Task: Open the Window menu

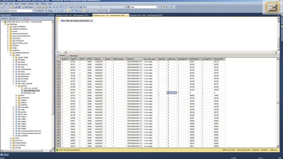Action: click(43, 4)
